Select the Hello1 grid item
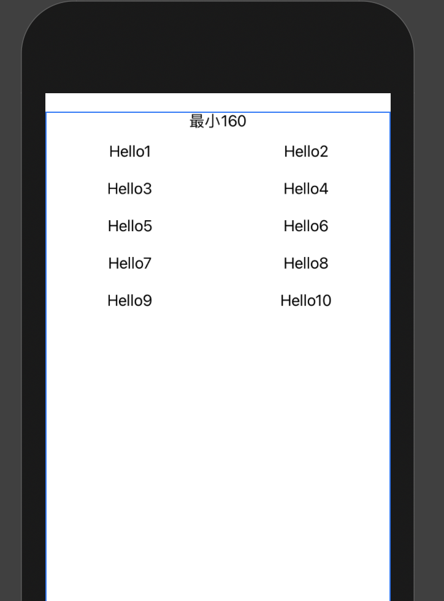Screen dimensions: 444x601 [x=130, y=151]
